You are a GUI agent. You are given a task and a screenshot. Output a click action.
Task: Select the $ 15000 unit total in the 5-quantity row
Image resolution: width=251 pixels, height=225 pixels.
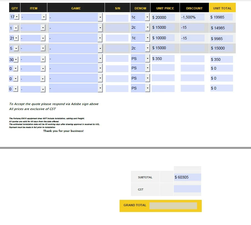tap(222, 48)
